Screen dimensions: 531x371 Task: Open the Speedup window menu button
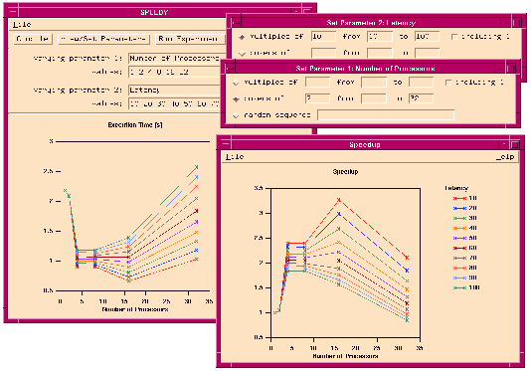coord(225,144)
